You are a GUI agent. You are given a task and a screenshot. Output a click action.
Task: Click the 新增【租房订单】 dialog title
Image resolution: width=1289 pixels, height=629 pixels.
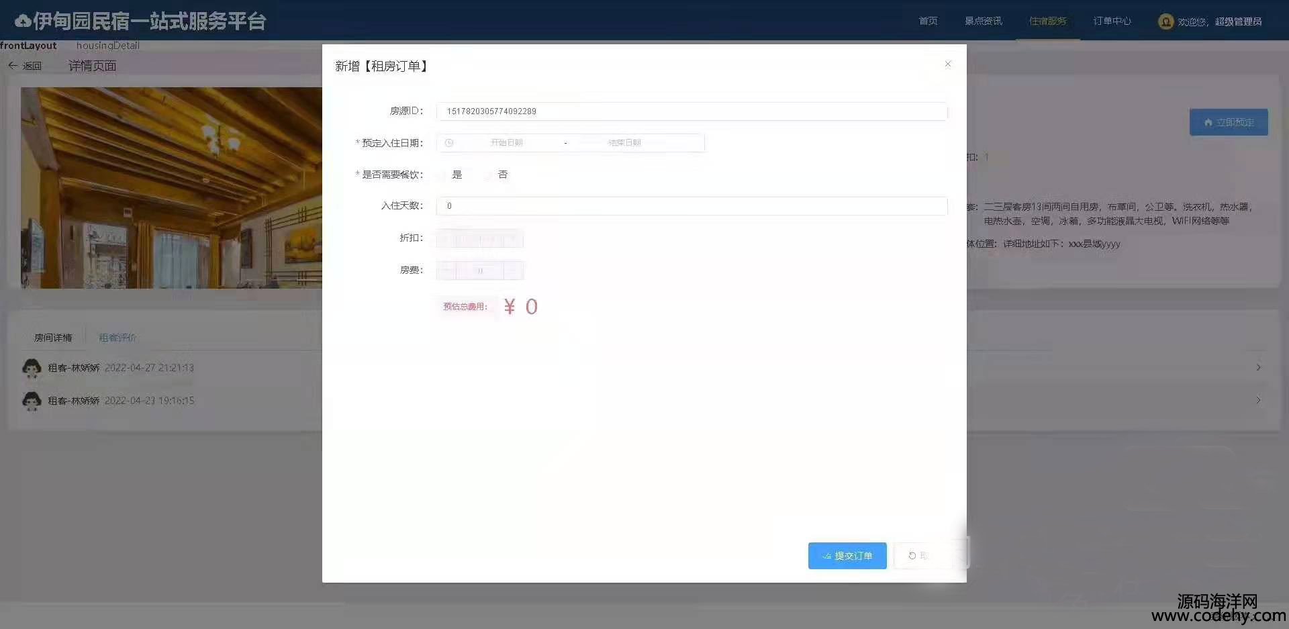tap(382, 66)
